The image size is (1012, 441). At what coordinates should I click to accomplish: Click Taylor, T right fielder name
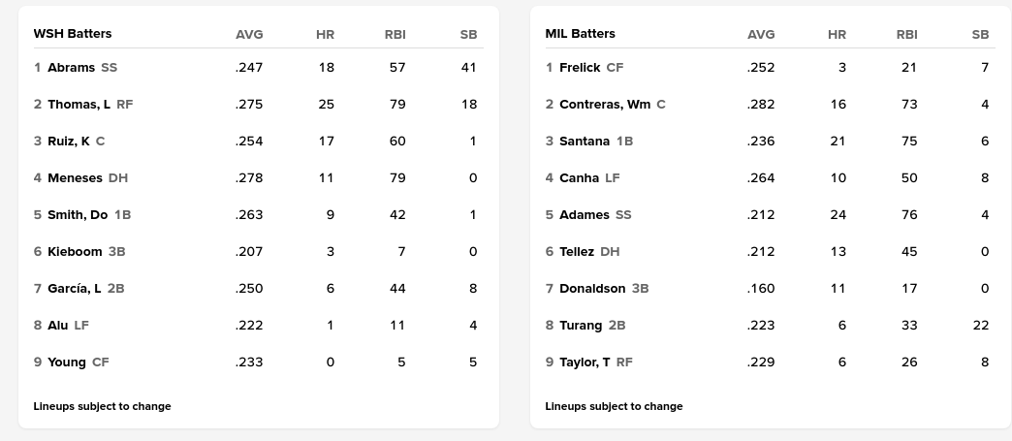click(x=585, y=362)
